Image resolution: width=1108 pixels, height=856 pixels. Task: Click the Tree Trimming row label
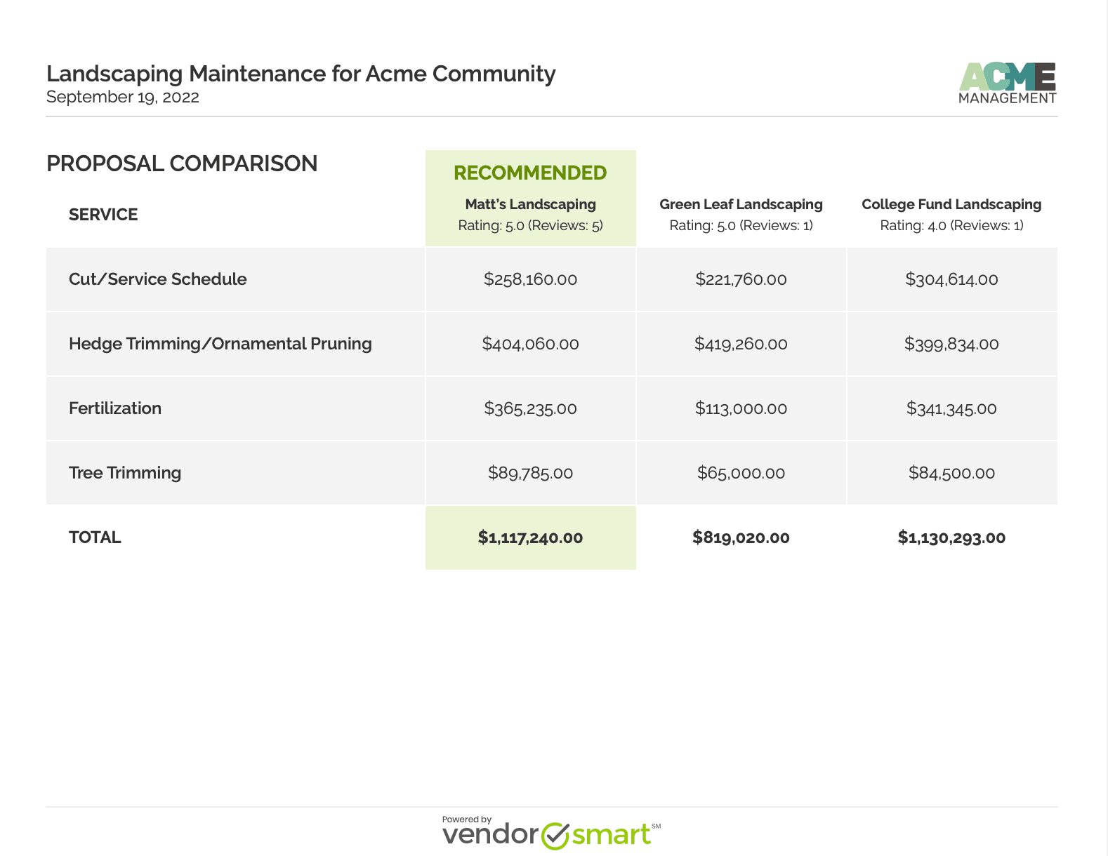125,473
